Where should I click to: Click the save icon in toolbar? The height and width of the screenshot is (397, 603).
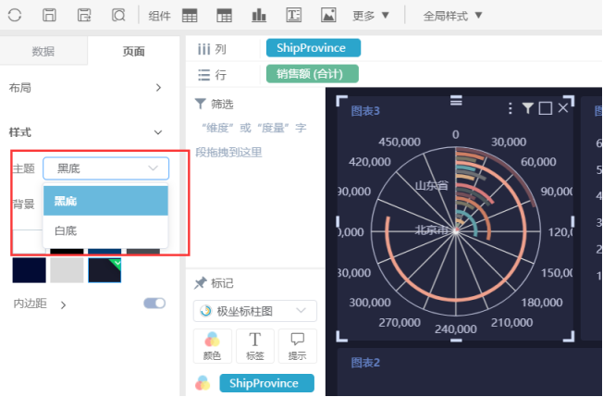49,16
